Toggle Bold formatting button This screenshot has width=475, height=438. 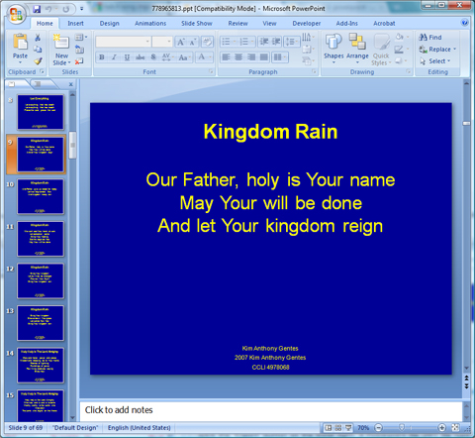click(x=102, y=57)
